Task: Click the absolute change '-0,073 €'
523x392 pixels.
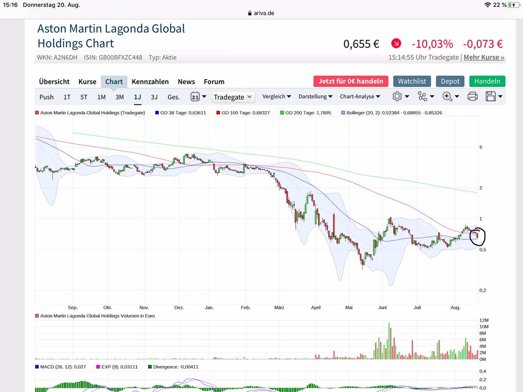Action: (483, 44)
